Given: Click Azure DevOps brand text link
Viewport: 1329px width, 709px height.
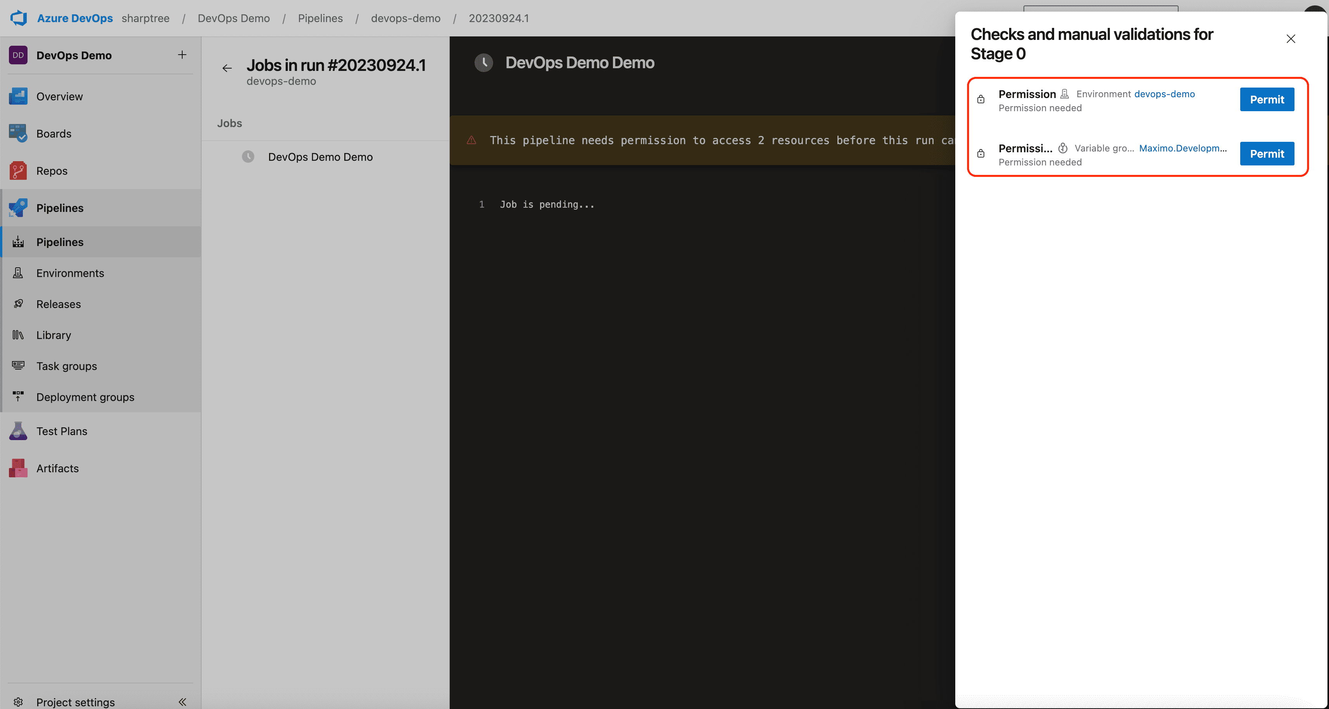Looking at the screenshot, I should tap(75, 18).
